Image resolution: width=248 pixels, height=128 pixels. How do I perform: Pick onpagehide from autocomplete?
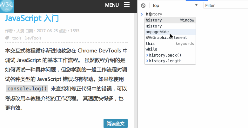point(170,32)
